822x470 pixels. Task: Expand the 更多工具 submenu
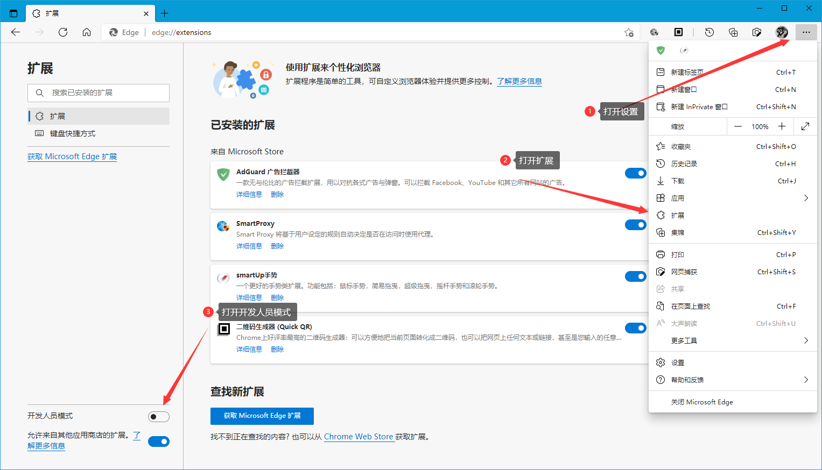[x=733, y=340]
